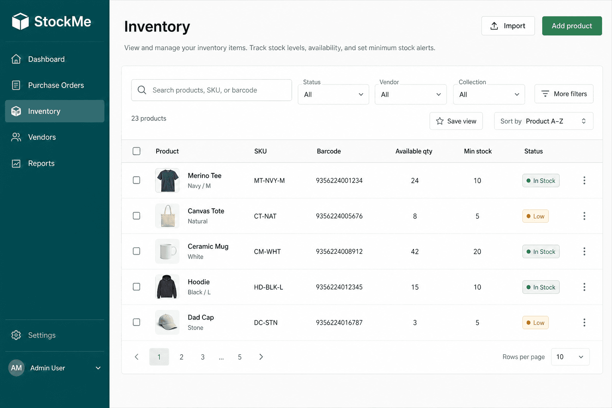This screenshot has height=408, width=612.
Task: Open the Collection filter dropdown
Action: point(489,94)
